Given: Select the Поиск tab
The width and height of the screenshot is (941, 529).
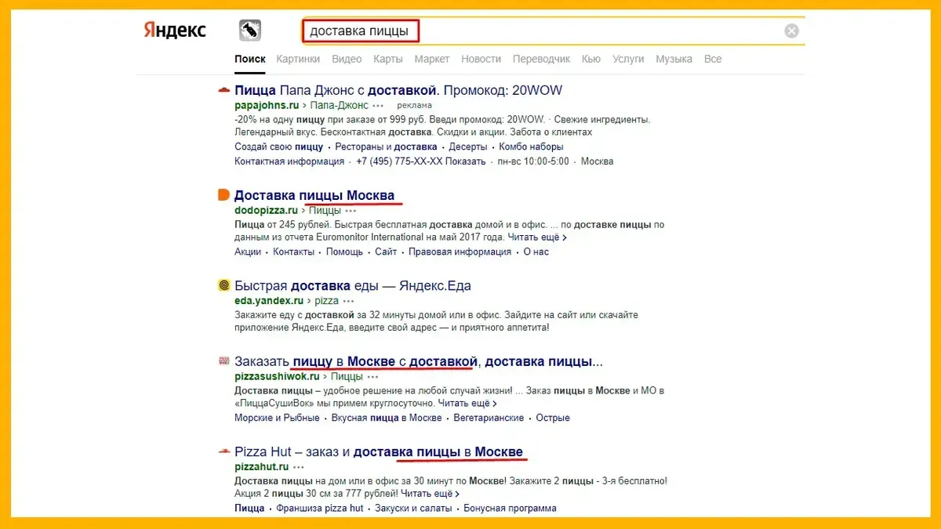Looking at the screenshot, I should (x=250, y=59).
